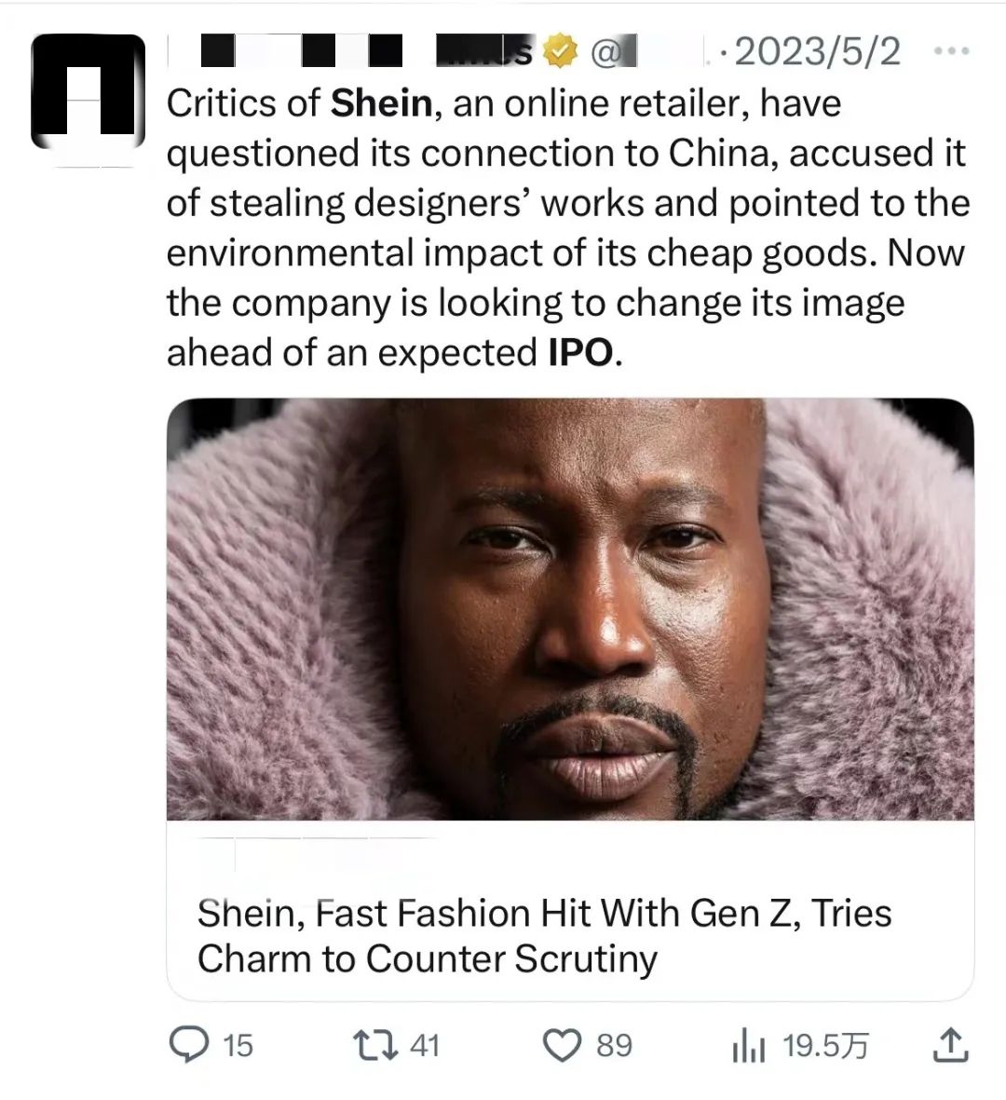Open view analytics bar chart icon
Image resolution: width=1006 pixels, height=1100 pixels.
[749, 1046]
